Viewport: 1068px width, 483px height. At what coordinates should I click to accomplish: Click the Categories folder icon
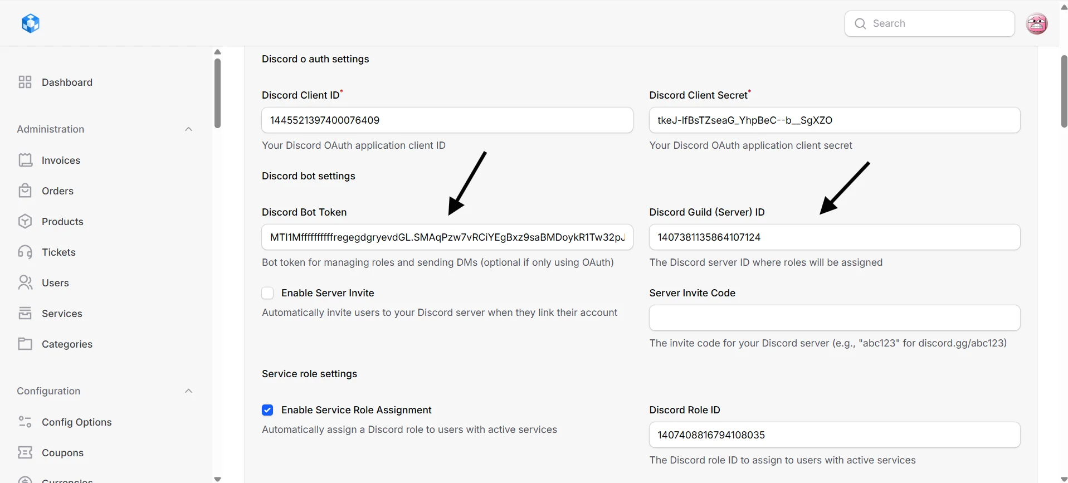[x=25, y=344]
